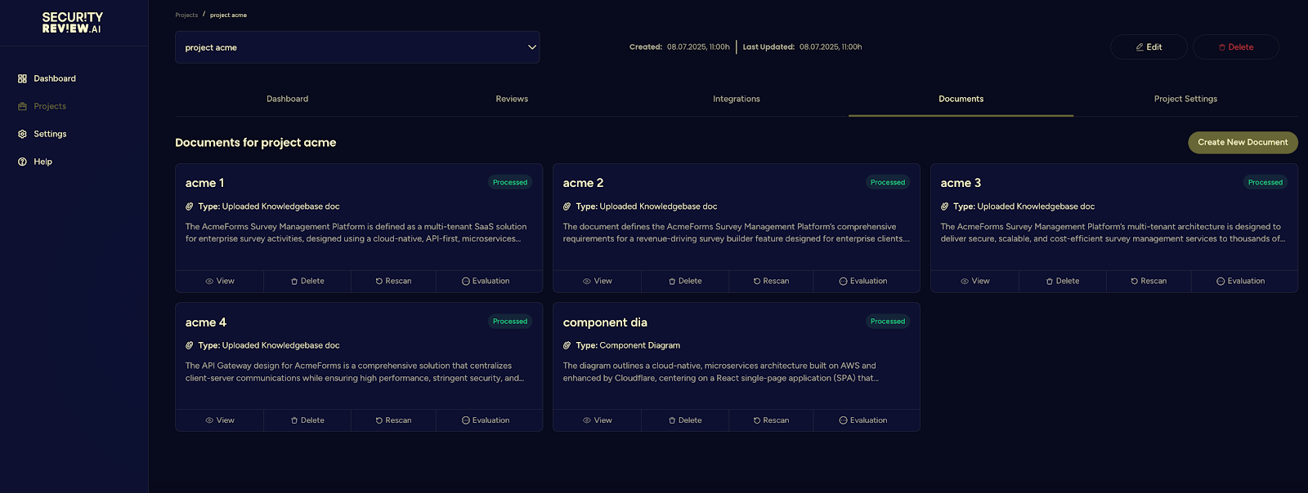Screen dimensions: 1308x493
Task: Click Processed badge on acme 3
Action: click(x=1265, y=182)
